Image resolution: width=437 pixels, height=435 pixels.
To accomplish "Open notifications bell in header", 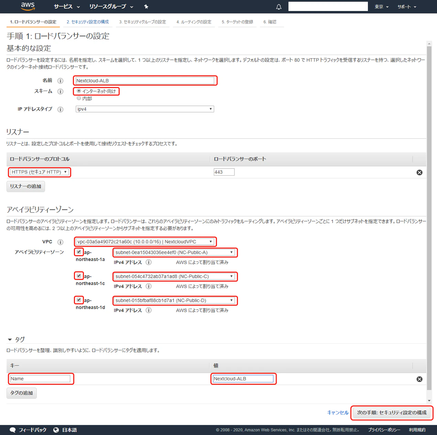I will click(279, 7).
